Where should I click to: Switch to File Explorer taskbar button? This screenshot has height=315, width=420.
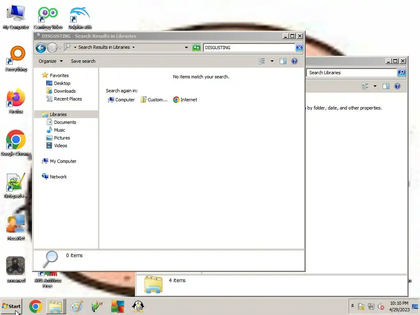pos(56,306)
